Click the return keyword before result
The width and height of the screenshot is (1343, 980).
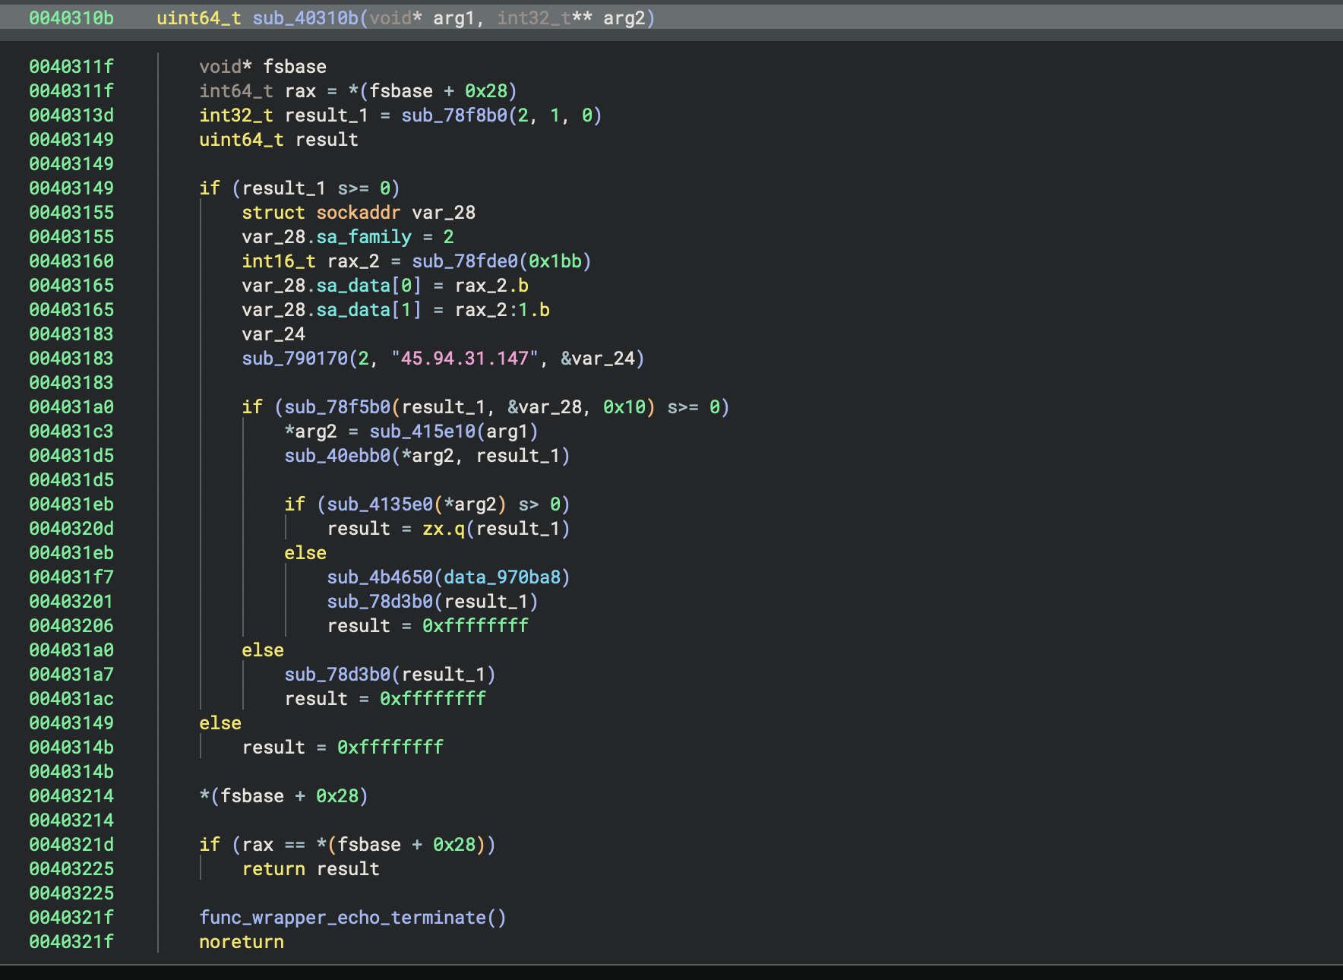[273, 869]
